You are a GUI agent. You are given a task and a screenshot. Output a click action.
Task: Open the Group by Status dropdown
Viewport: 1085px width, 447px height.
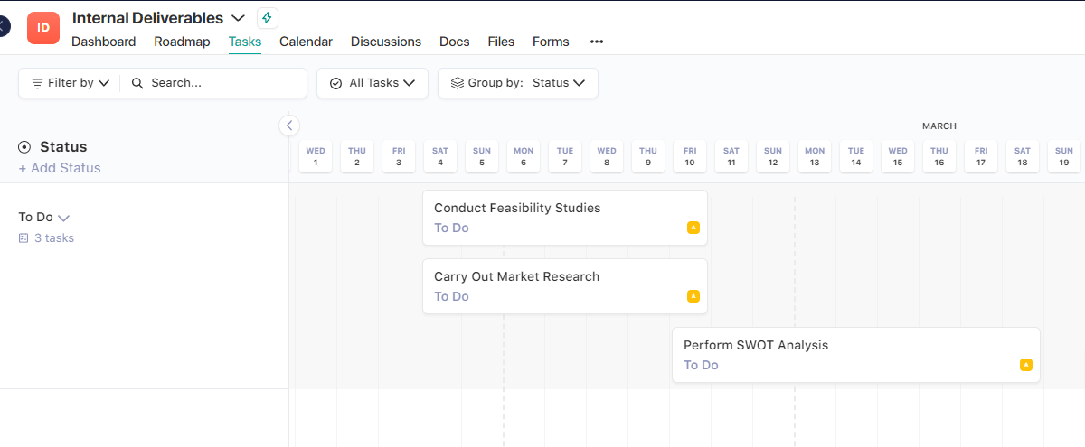point(518,83)
